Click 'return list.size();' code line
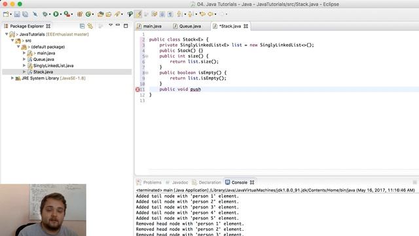Viewport: 419px width, 236px height. coord(194,62)
